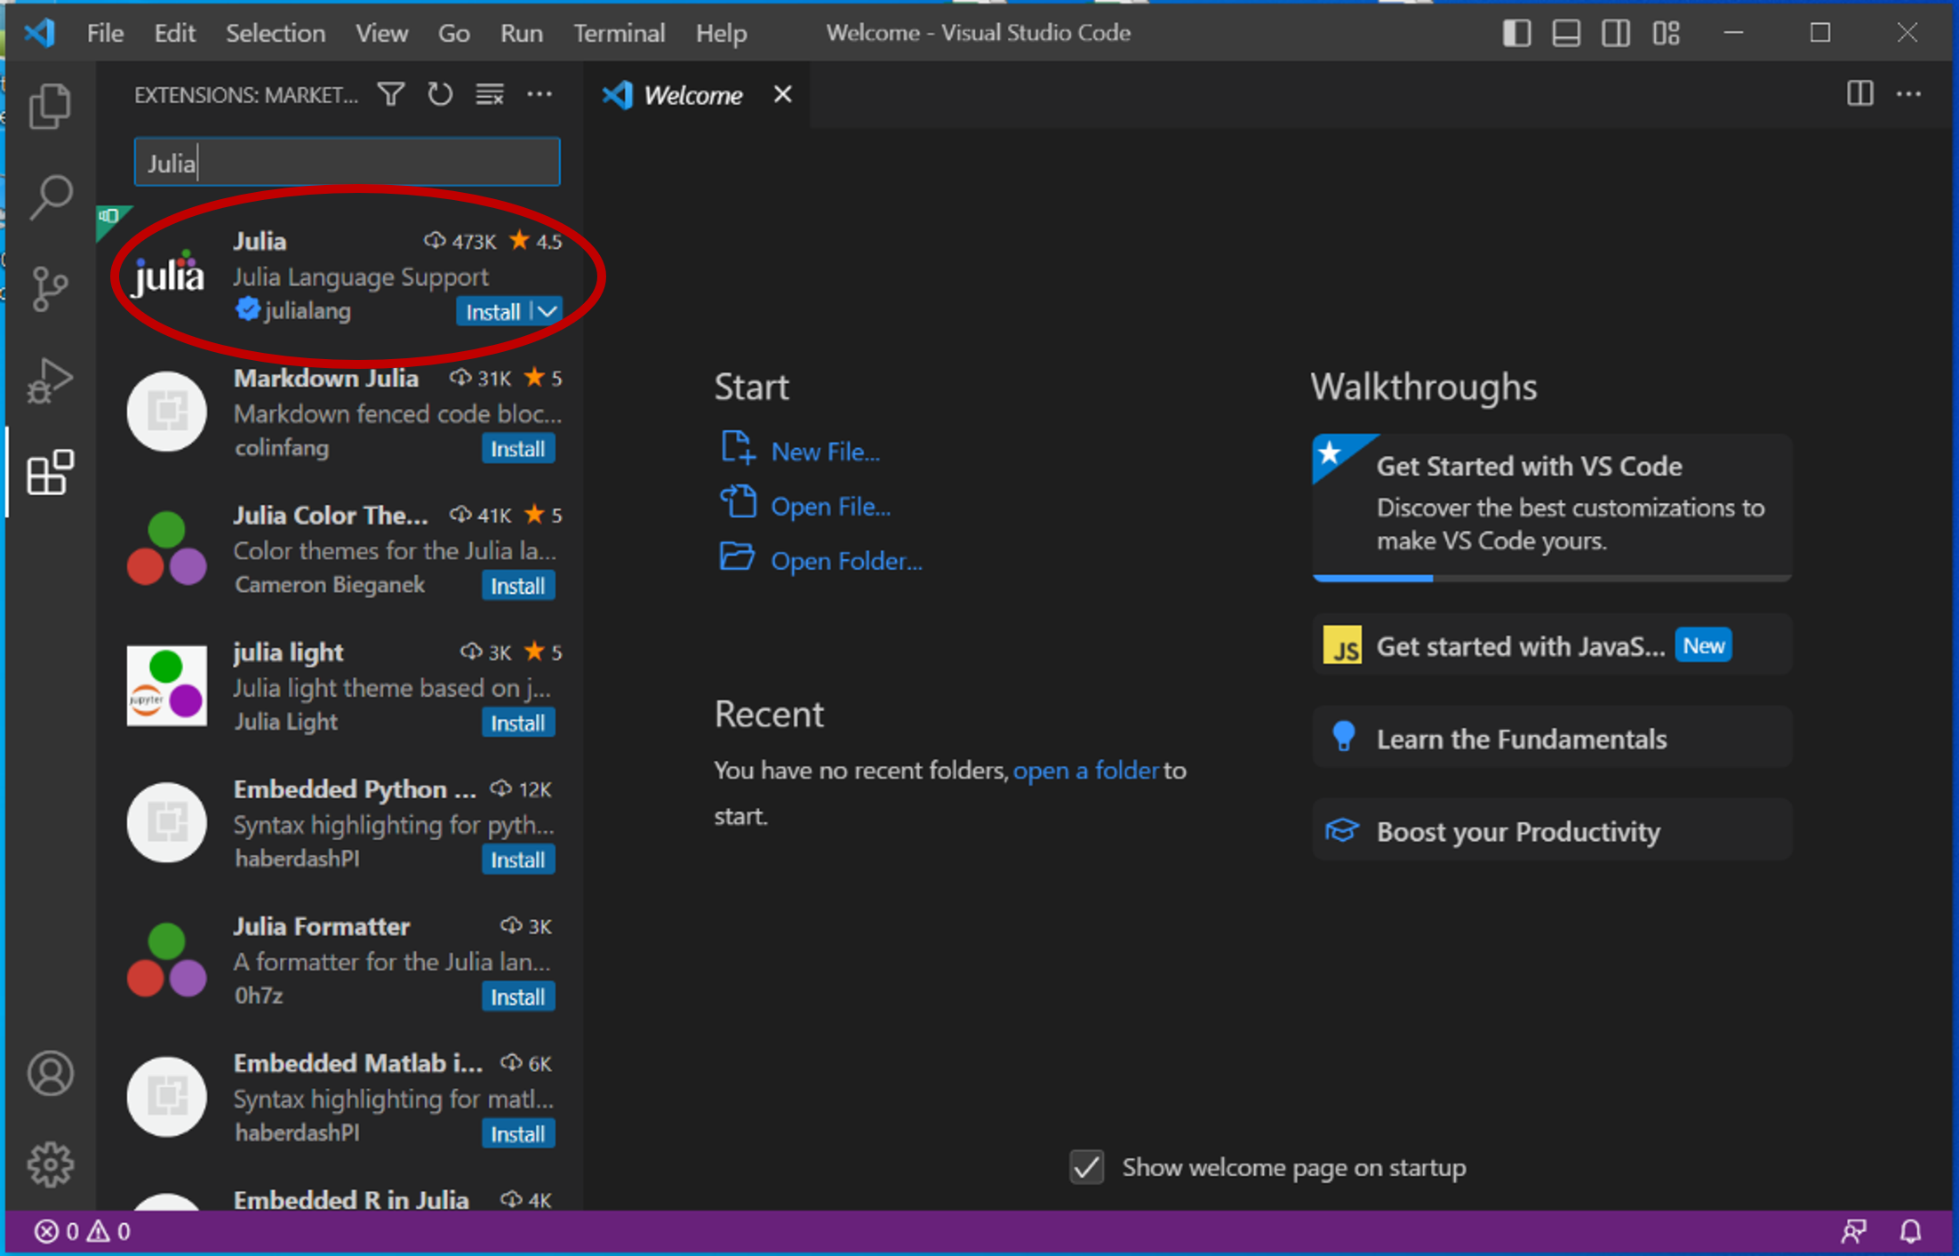Open the Run menu
The width and height of the screenshot is (1959, 1256).
[x=522, y=34]
